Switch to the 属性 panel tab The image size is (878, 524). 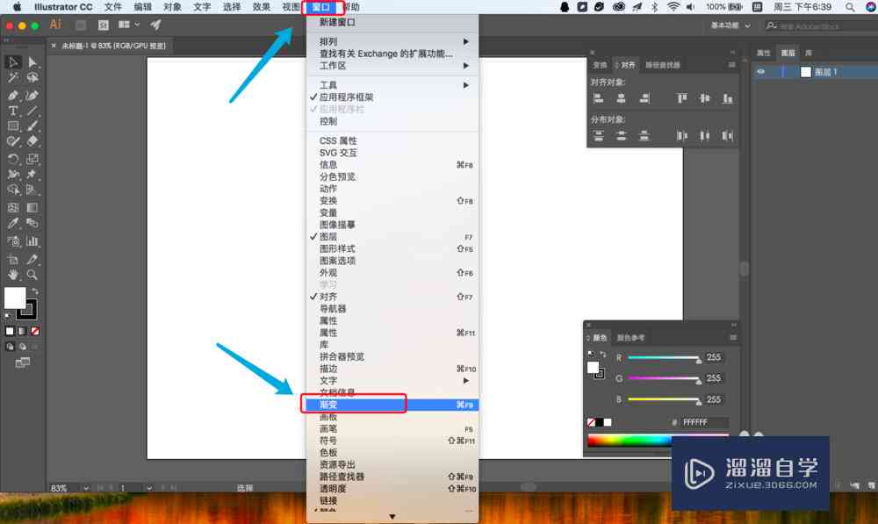tap(764, 53)
